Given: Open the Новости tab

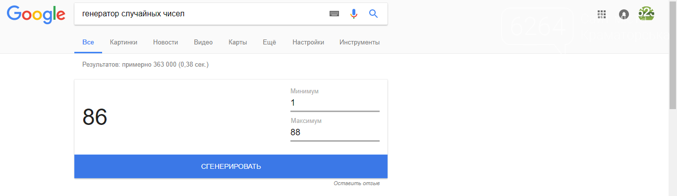Looking at the screenshot, I should (166, 42).
